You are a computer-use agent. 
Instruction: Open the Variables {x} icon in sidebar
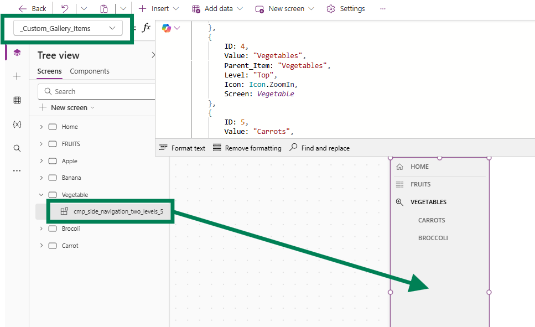click(x=17, y=124)
